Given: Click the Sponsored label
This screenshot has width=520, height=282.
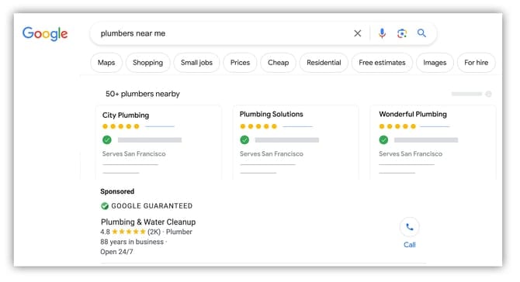Looking at the screenshot, I should click(117, 191).
